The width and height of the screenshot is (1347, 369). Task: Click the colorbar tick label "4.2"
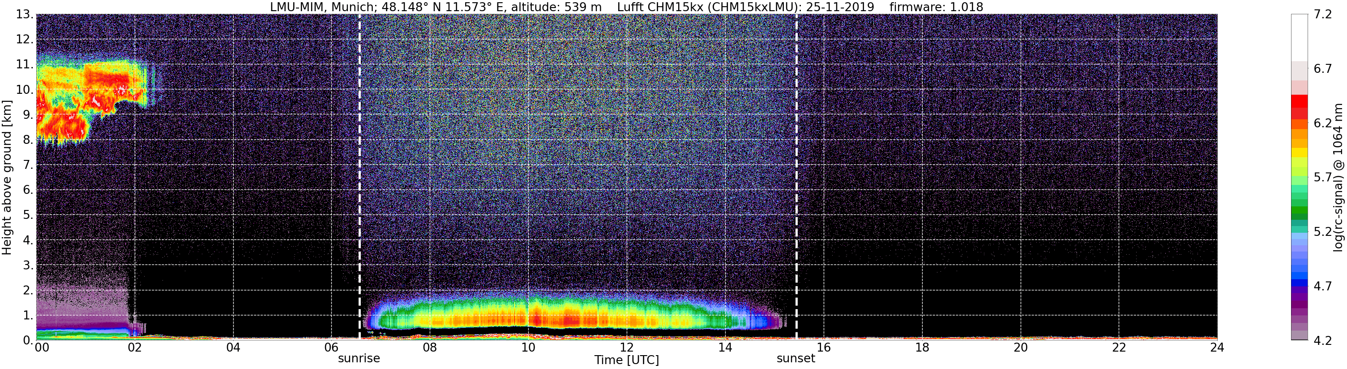click(x=1322, y=340)
